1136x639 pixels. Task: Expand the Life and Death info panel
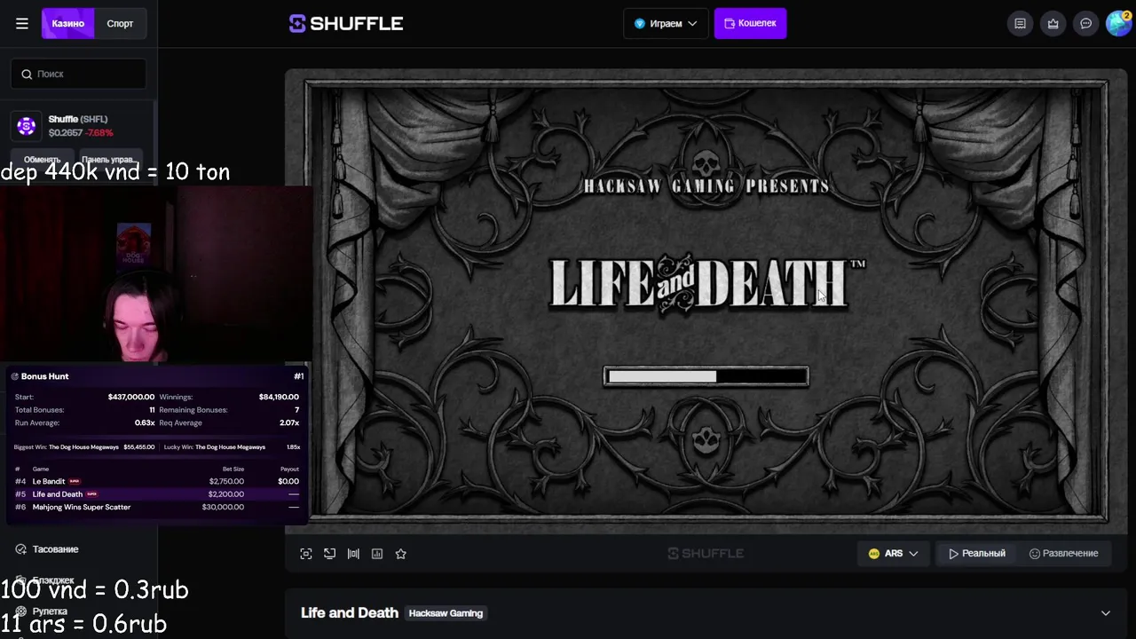pyautogui.click(x=1106, y=613)
